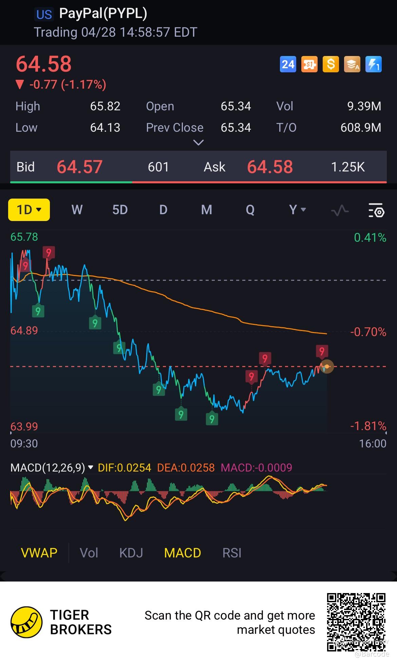Toggle the VWAP overlay indicator
Image resolution: width=397 pixels, height=663 pixels.
[x=39, y=553]
